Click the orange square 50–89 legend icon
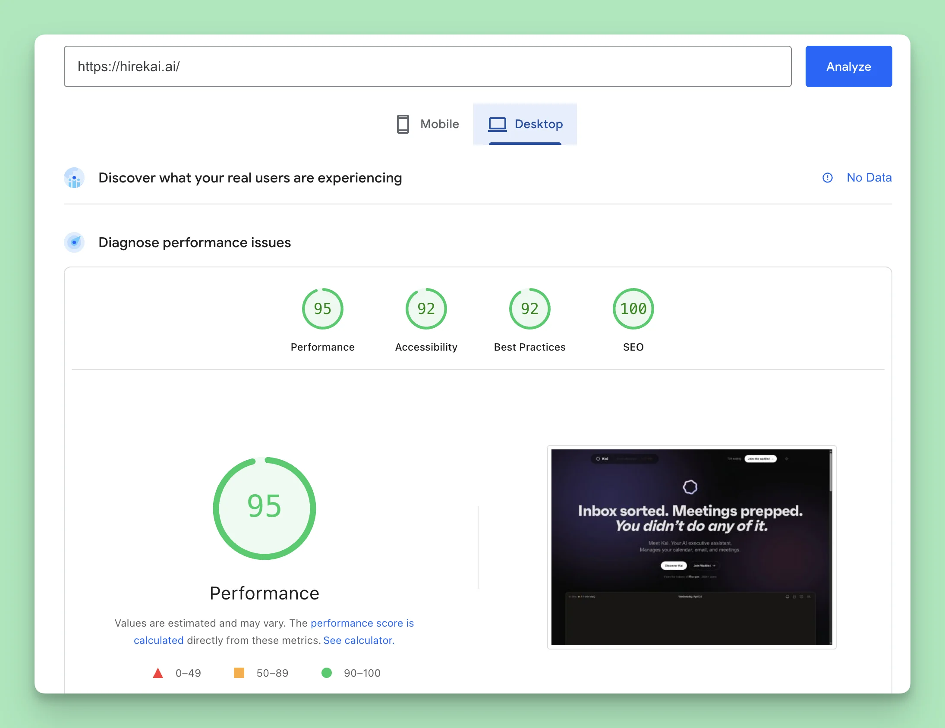 point(239,673)
